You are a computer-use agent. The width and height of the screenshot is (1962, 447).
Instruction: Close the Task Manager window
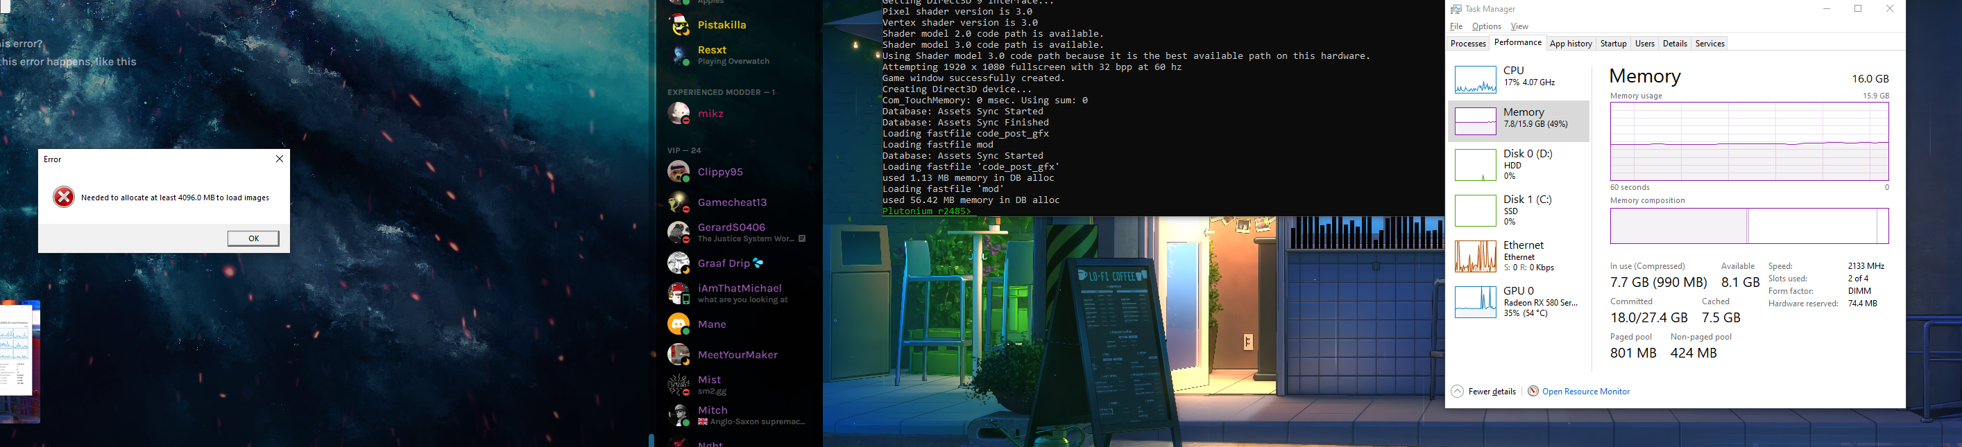click(x=1890, y=9)
